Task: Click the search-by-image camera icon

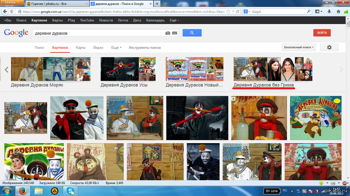Action: (167, 33)
